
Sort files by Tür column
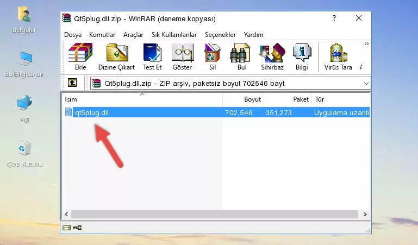click(x=341, y=99)
